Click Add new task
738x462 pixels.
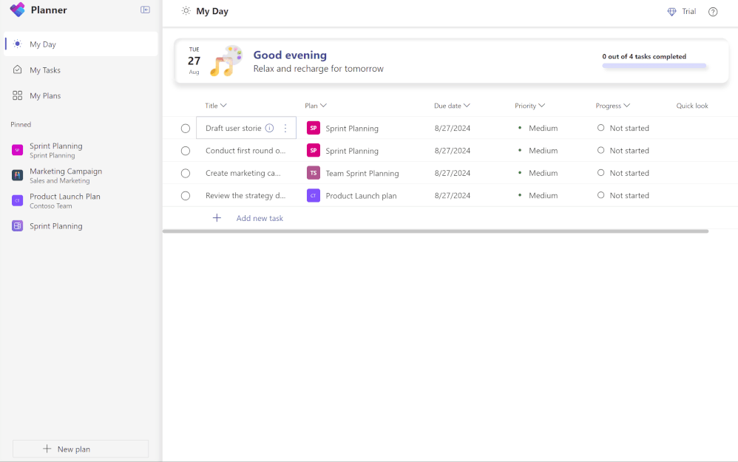(x=260, y=218)
